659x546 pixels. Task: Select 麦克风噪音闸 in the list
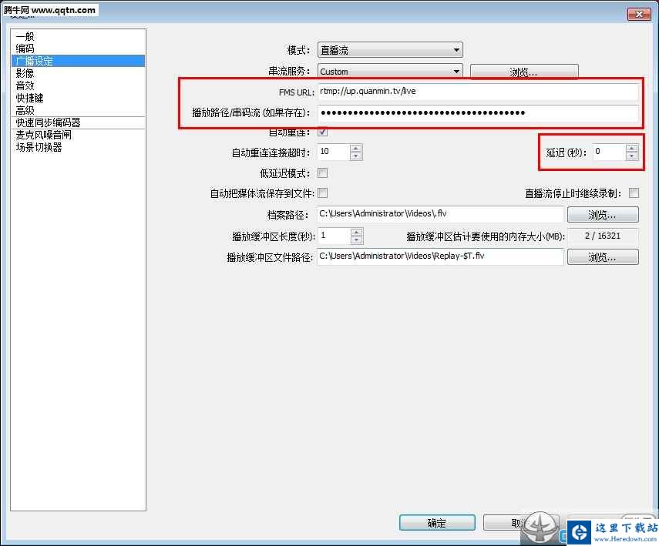click(x=78, y=135)
